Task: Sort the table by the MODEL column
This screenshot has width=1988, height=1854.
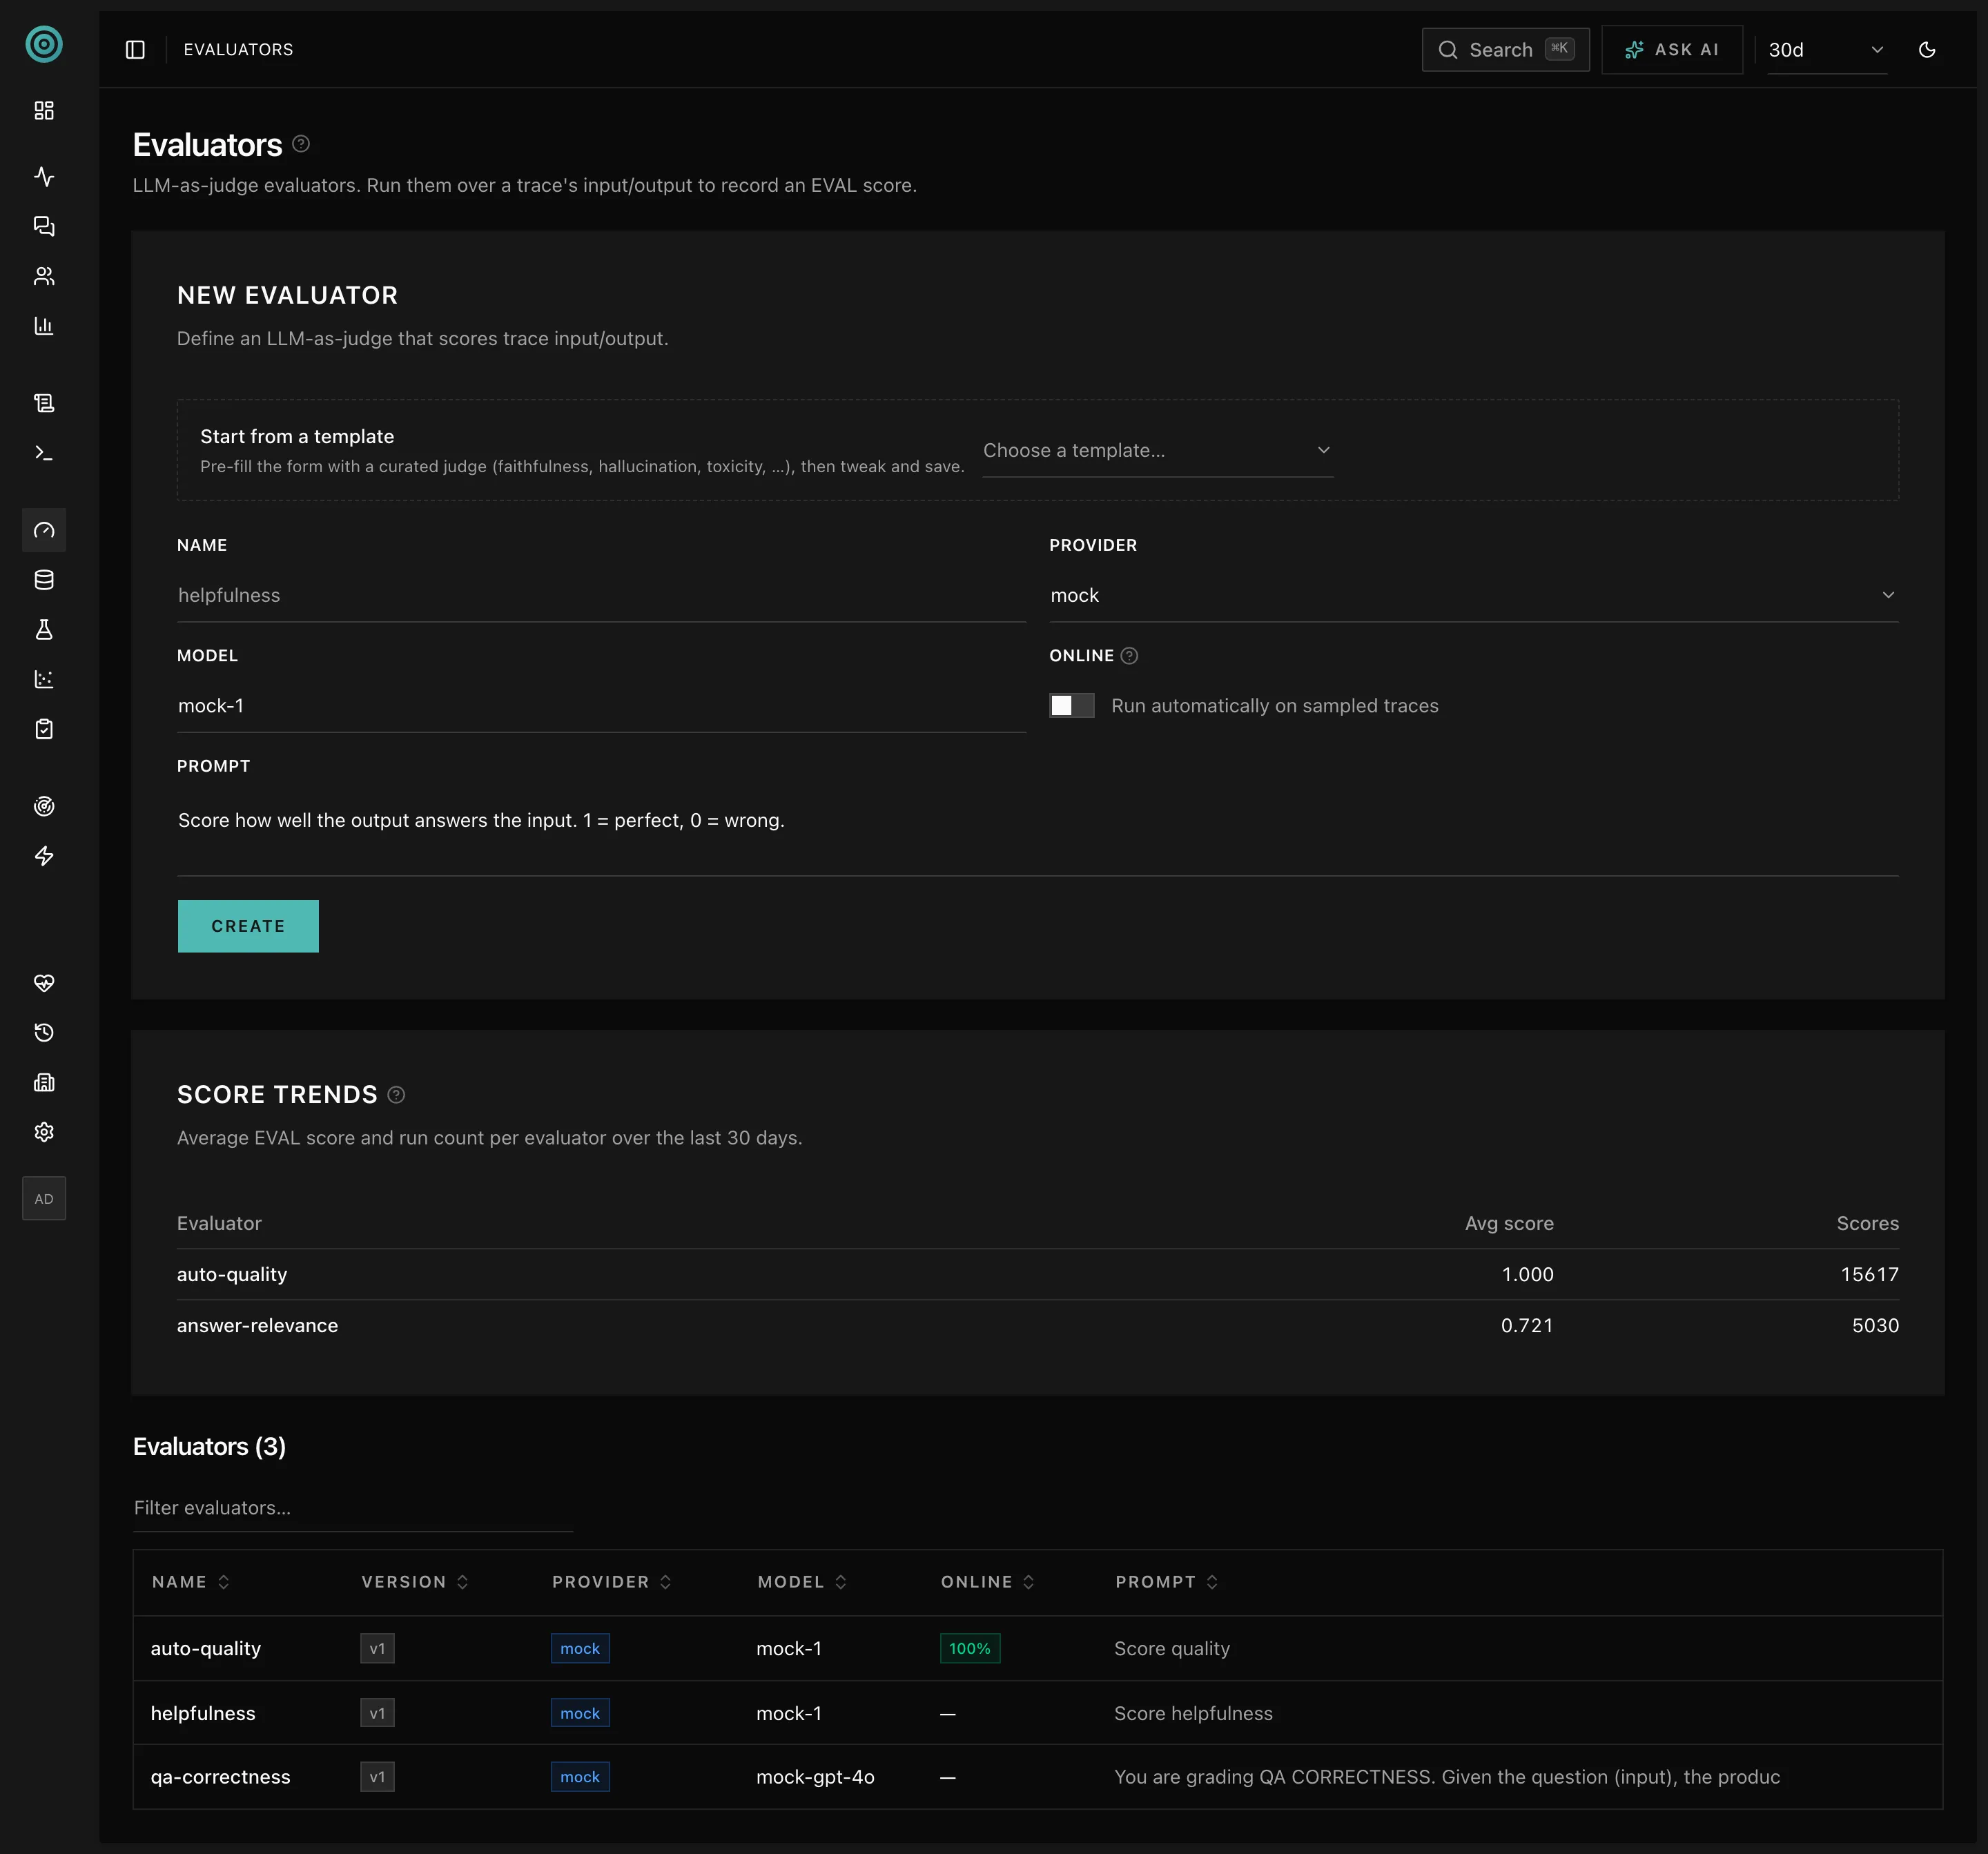Action: coord(802,1582)
